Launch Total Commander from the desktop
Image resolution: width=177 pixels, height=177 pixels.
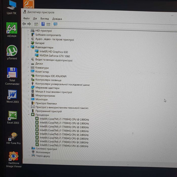click(12, 76)
